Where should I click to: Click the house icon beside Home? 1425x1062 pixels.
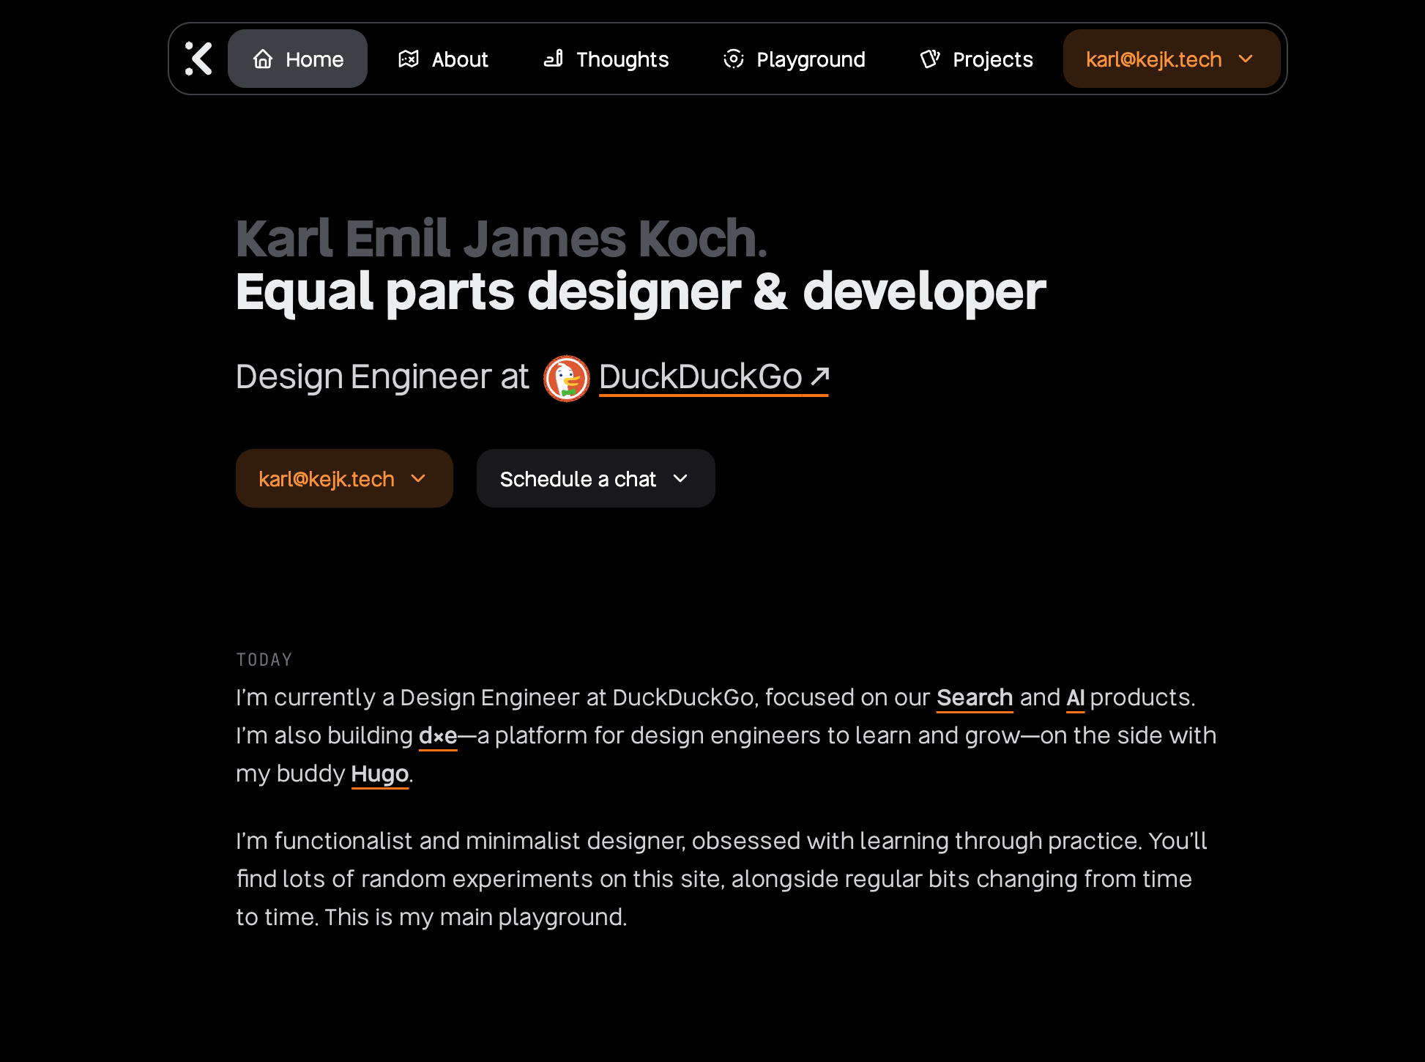click(x=263, y=59)
